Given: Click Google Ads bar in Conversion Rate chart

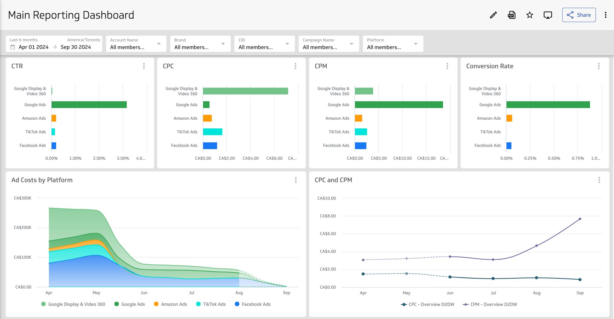Looking at the screenshot, I should coord(548,105).
